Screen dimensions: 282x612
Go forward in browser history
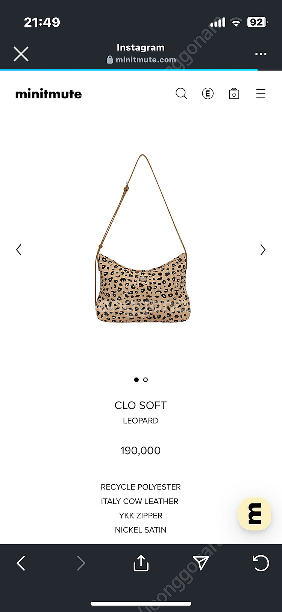coord(81,563)
